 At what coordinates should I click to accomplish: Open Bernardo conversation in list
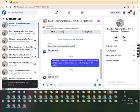(19, 79)
